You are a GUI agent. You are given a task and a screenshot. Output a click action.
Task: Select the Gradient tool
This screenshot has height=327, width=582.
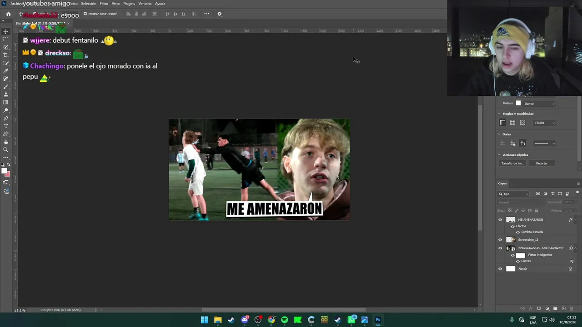click(x=6, y=102)
